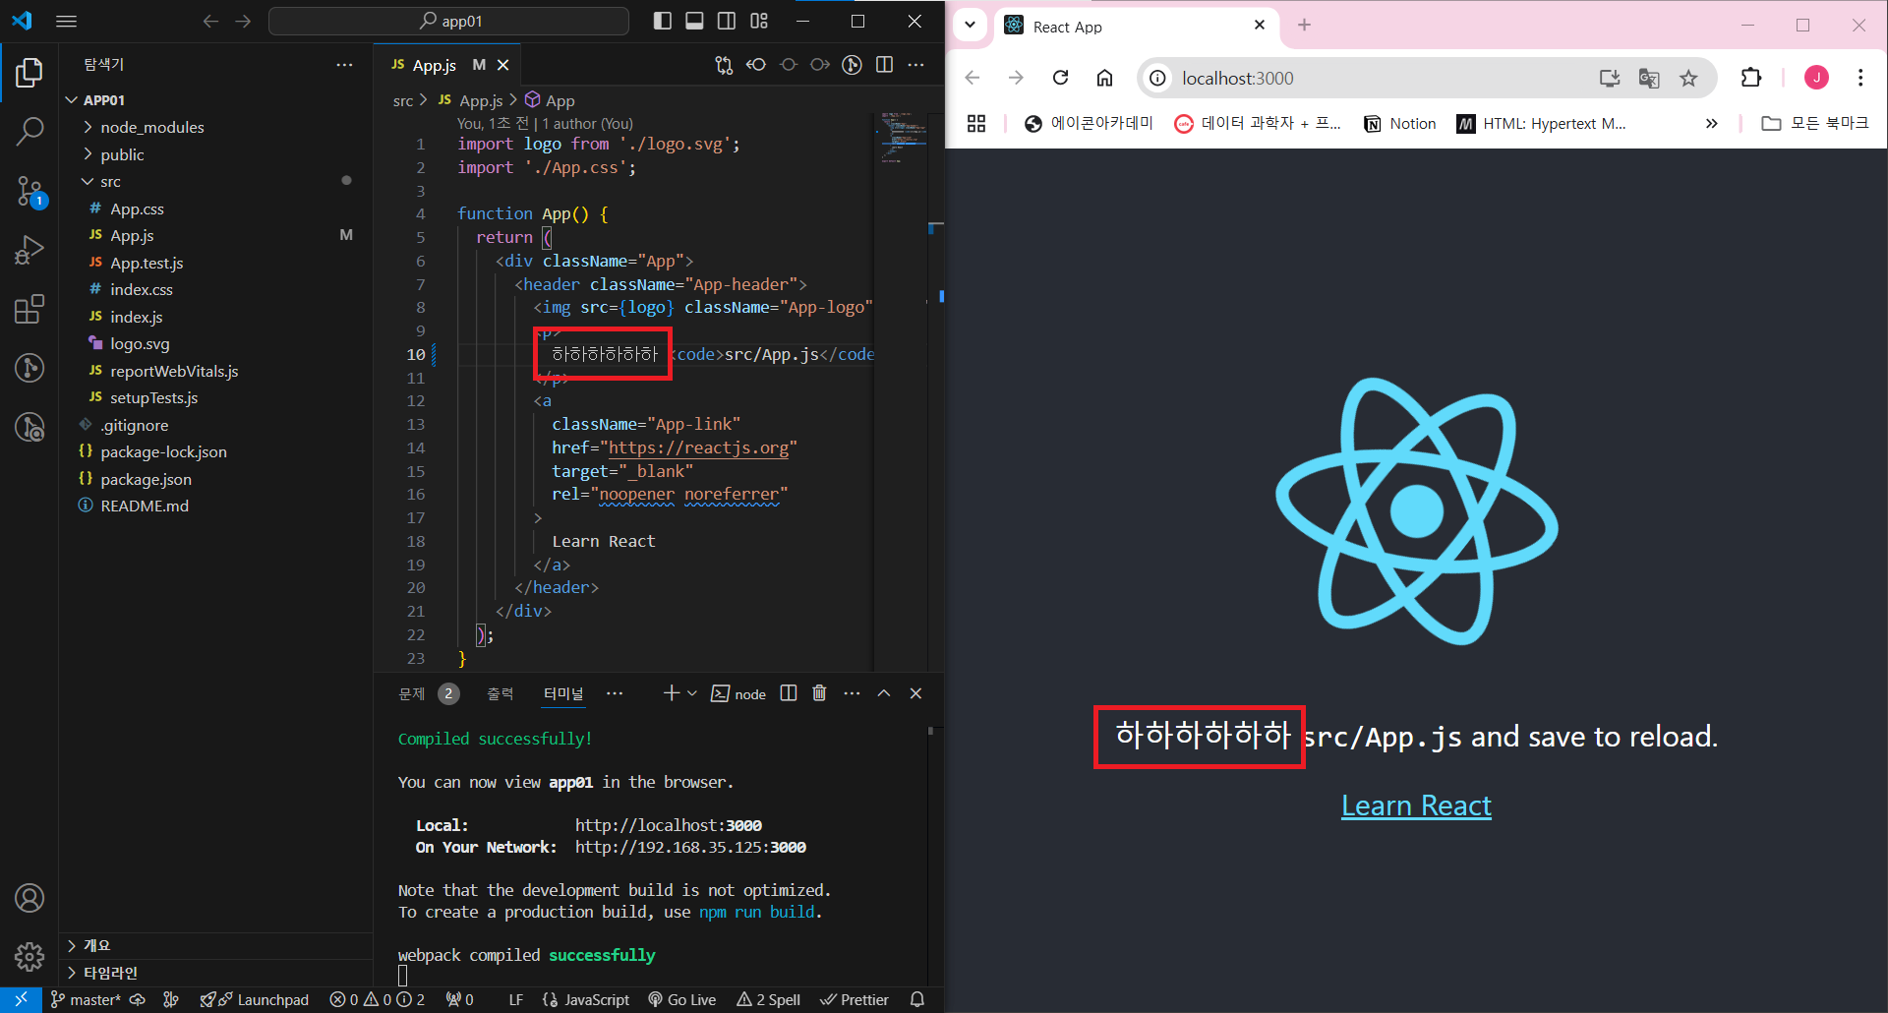This screenshot has height=1013, width=1888.
Task: Open App.css in the explorer
Action: point(137,209)
